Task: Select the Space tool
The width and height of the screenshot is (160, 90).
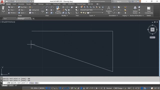Action: (21, 13)
